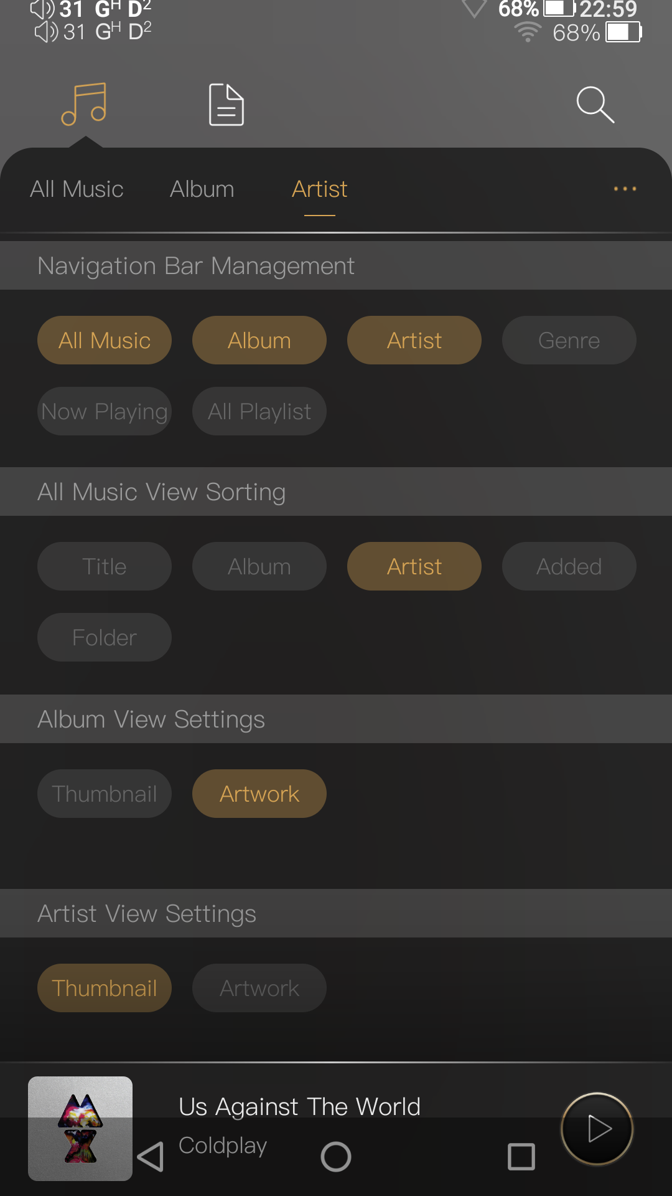Tap the recent apps square icon

pos(521,1157)
